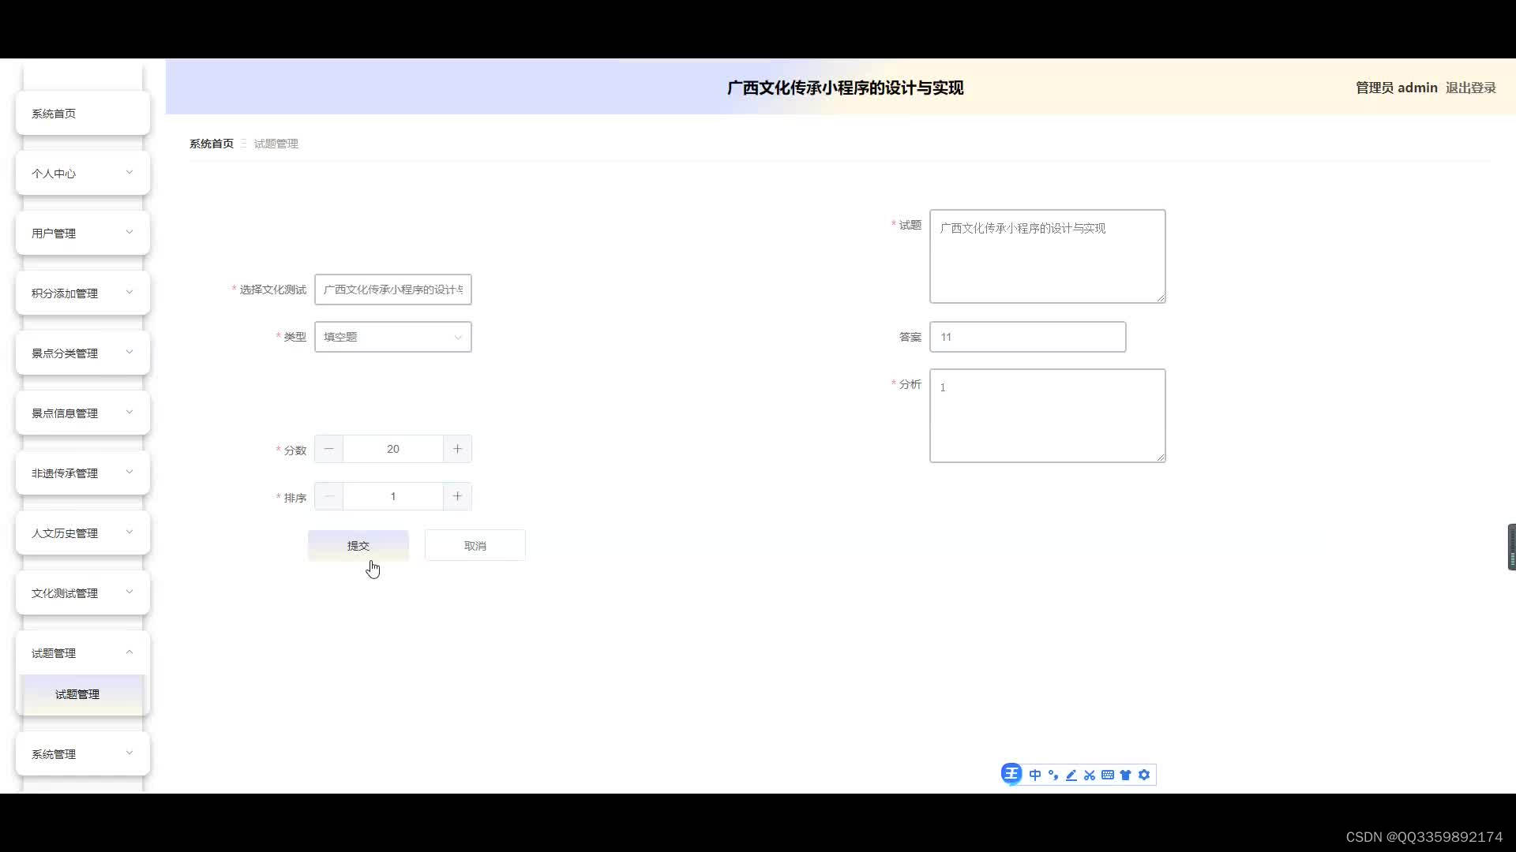The width and height of the screenshot is (1516, 852).
Task: Expand the 系统管理 sidebar menu
Action: tap(83, 753)
